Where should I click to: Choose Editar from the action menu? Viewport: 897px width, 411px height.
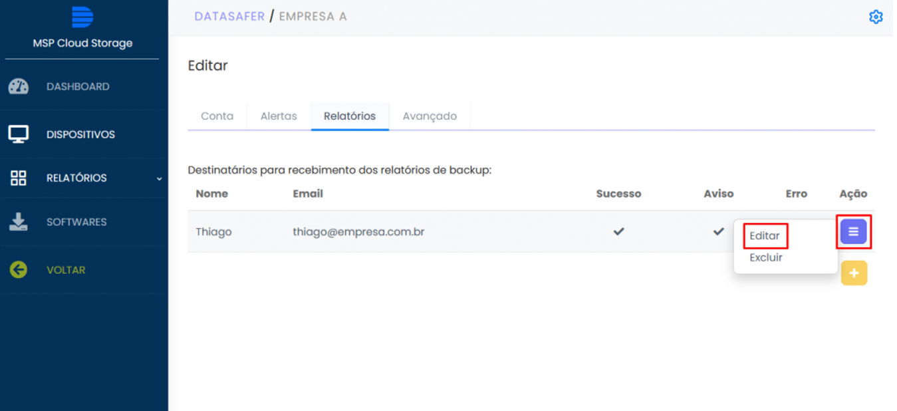tap(765, 236)
